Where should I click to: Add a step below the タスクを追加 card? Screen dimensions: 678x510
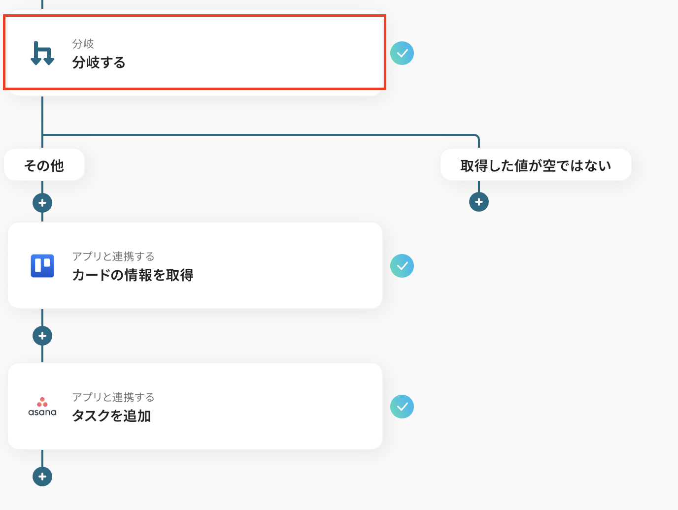point(42,477)
